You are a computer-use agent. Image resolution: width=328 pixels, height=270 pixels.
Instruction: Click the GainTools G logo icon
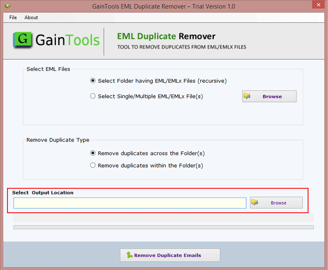pyautogui.click(x=22, y=39)
